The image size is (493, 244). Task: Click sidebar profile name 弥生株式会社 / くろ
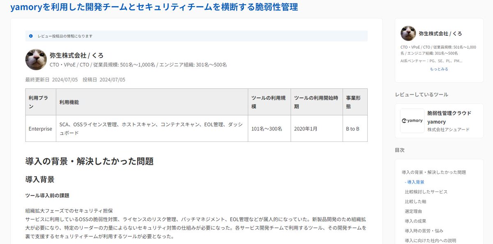point(440,34)
